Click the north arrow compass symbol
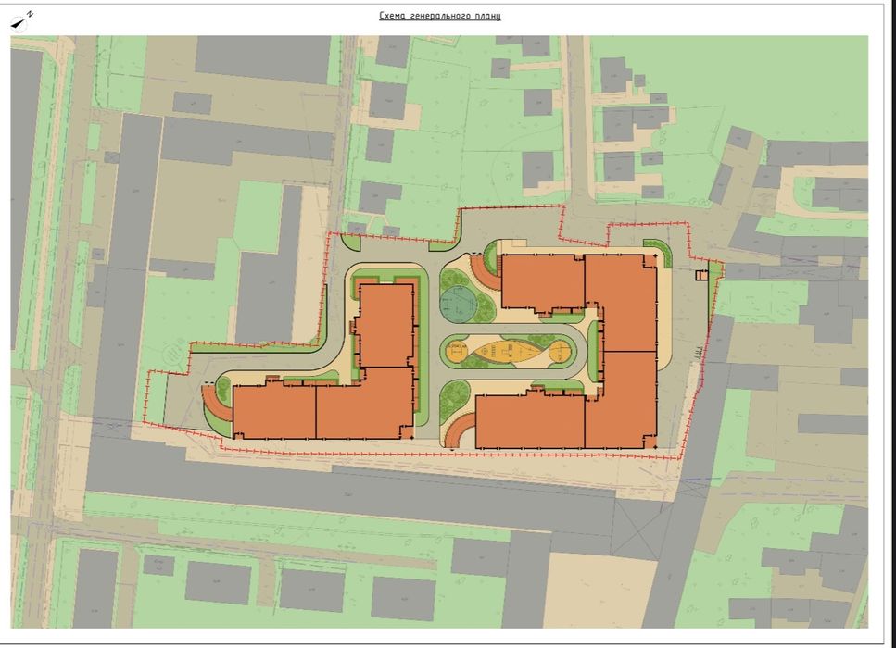The height and width of the screenshot is (648, 896). (x=21, y=20)
